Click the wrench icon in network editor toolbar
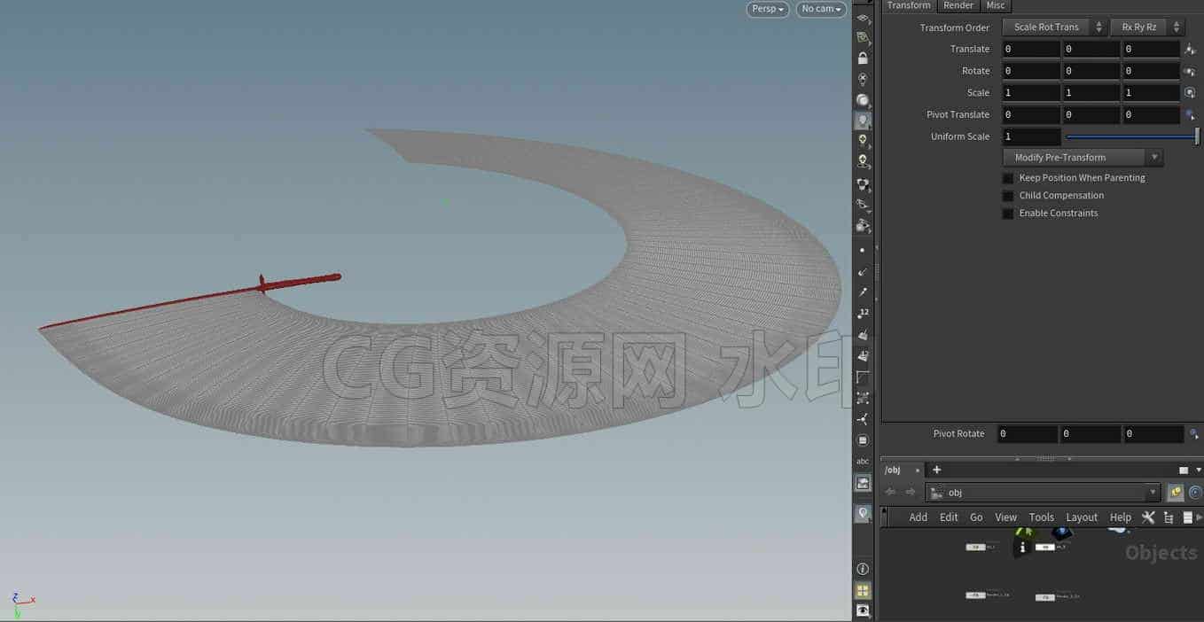 click(x=1148, y=517)
